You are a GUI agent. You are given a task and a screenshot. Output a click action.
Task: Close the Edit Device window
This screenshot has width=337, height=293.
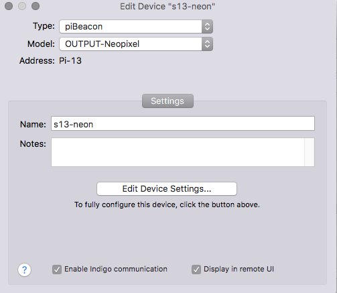coord(9,6)
